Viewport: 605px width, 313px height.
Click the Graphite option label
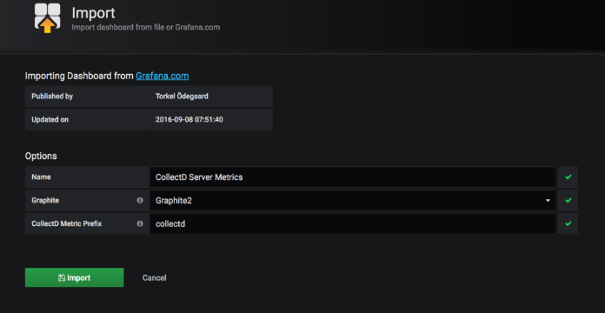tap(45, 200)
